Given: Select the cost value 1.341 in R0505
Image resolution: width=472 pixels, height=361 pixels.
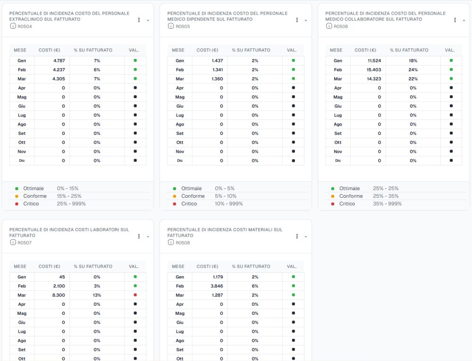Looking at the screenshot, I should coord(217,69).
